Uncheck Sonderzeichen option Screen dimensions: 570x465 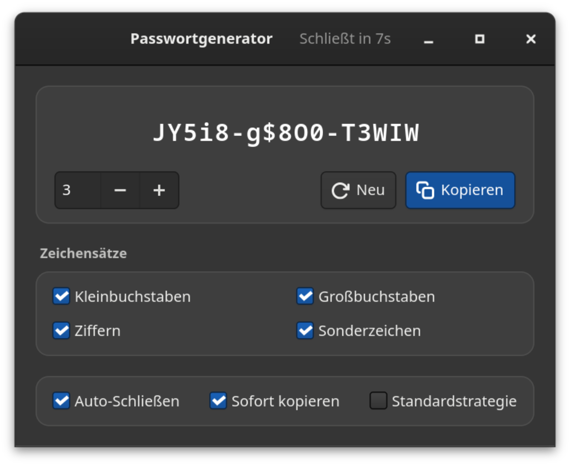click(x=305, y=330)
